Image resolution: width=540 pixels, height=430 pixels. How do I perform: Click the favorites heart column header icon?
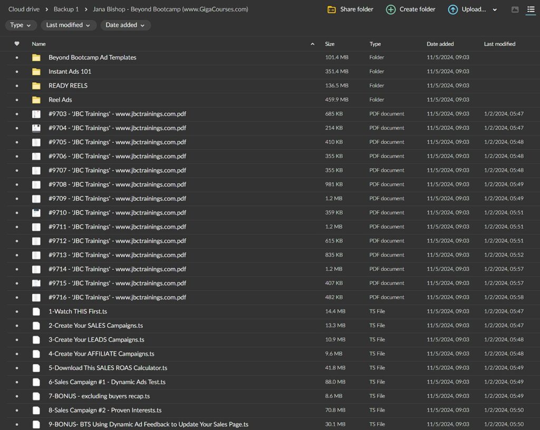pos(17,44)
